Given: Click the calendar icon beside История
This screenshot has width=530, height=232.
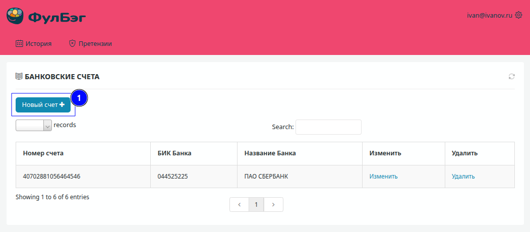Looking at the screenshot, I should coord(19,44).
